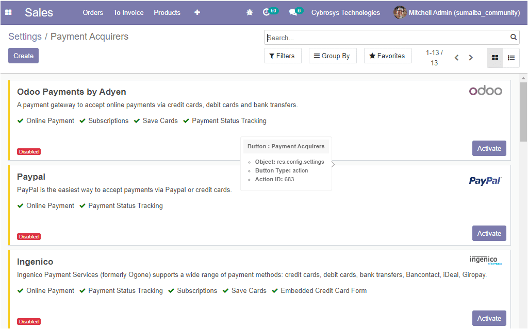
Task: Click Online Payment on the Ingenico card
Action: [x=50, y=291]
